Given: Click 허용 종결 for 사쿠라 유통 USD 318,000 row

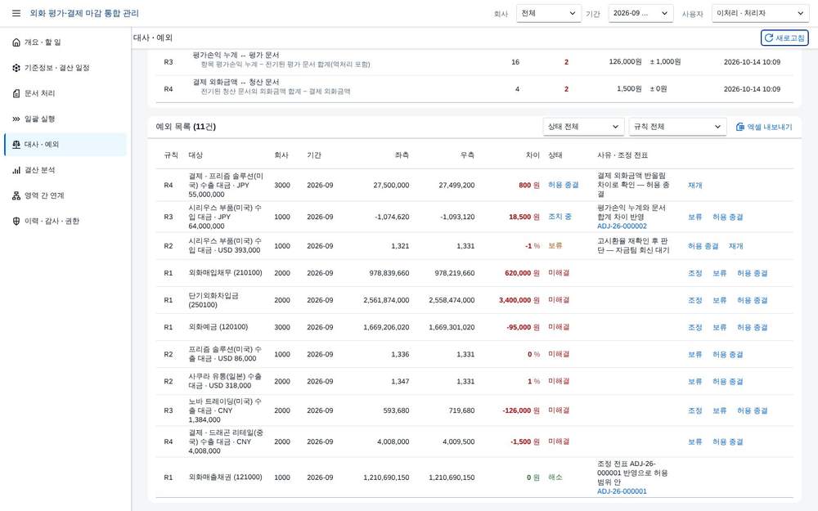Looking at the screenshot, I should click(728, 382).
